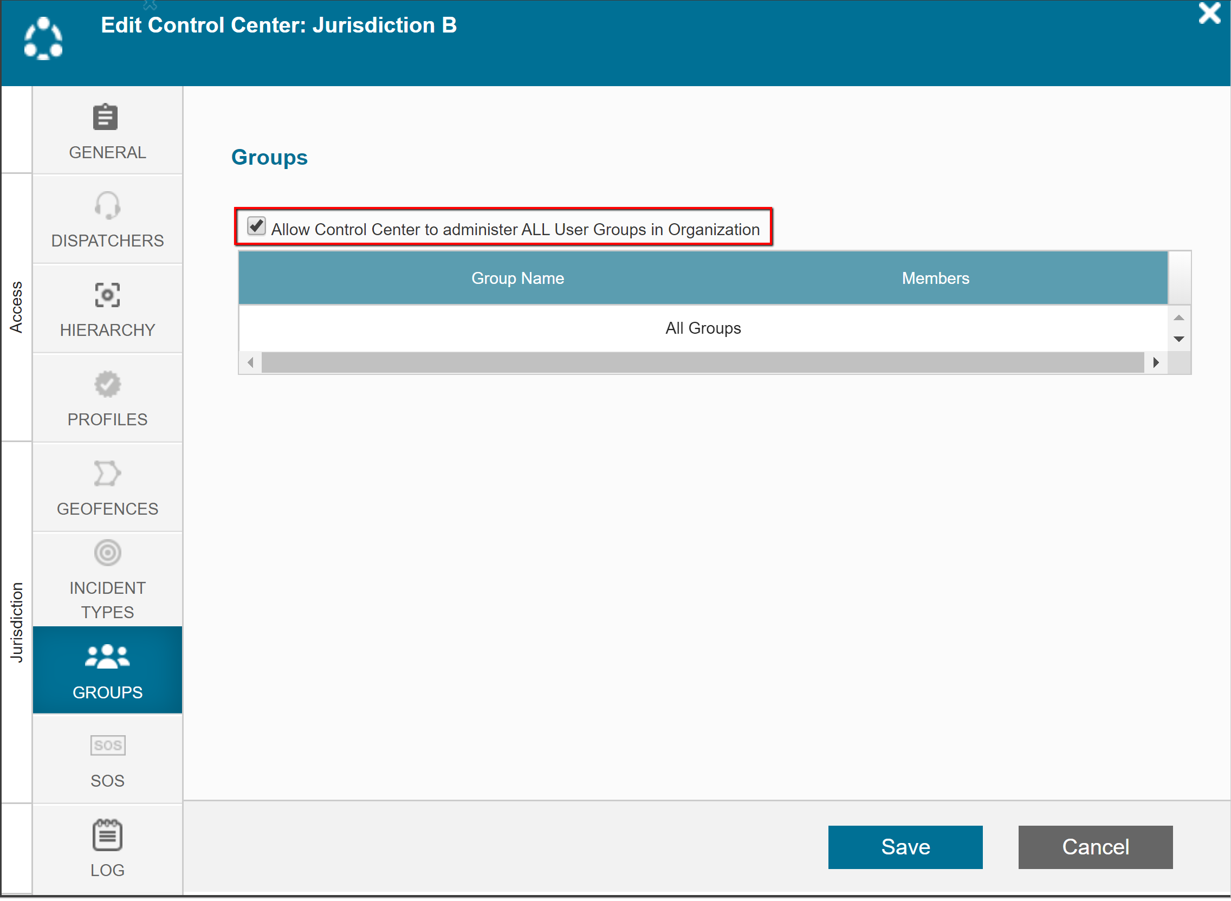
Task: Click the Groups people icon
Action: coord(107,657)
